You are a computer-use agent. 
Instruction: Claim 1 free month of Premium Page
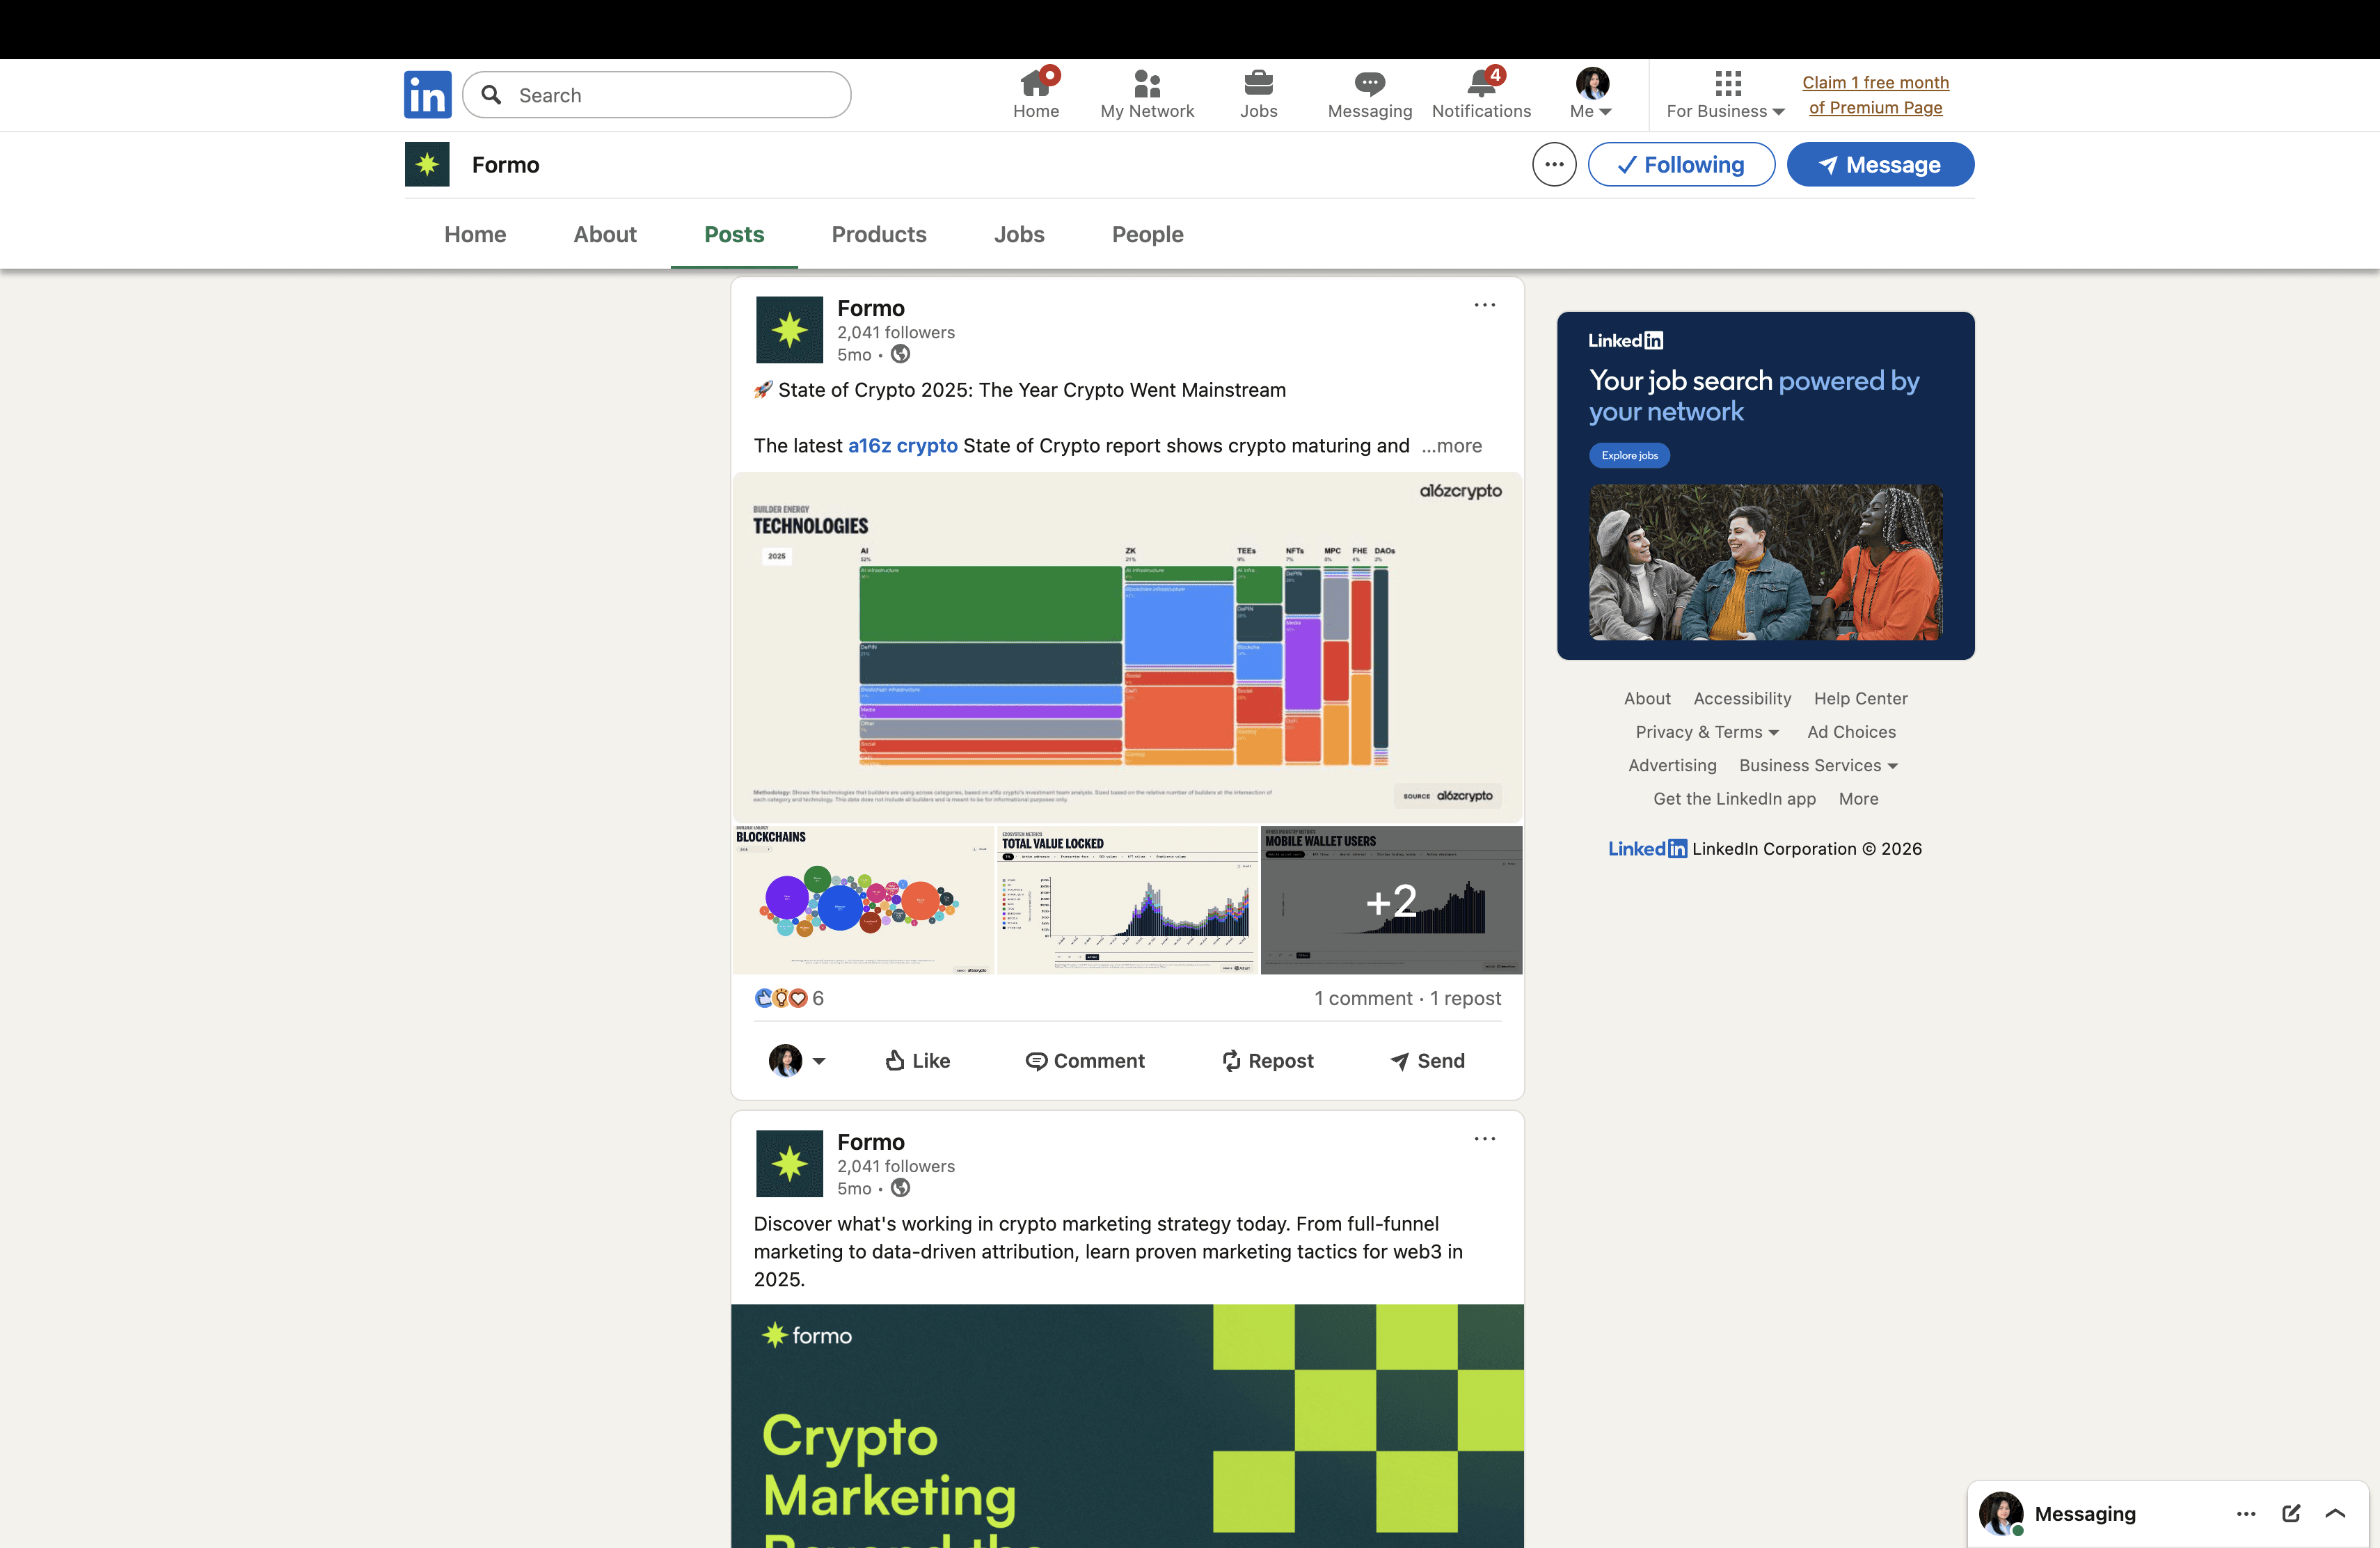1875,94
